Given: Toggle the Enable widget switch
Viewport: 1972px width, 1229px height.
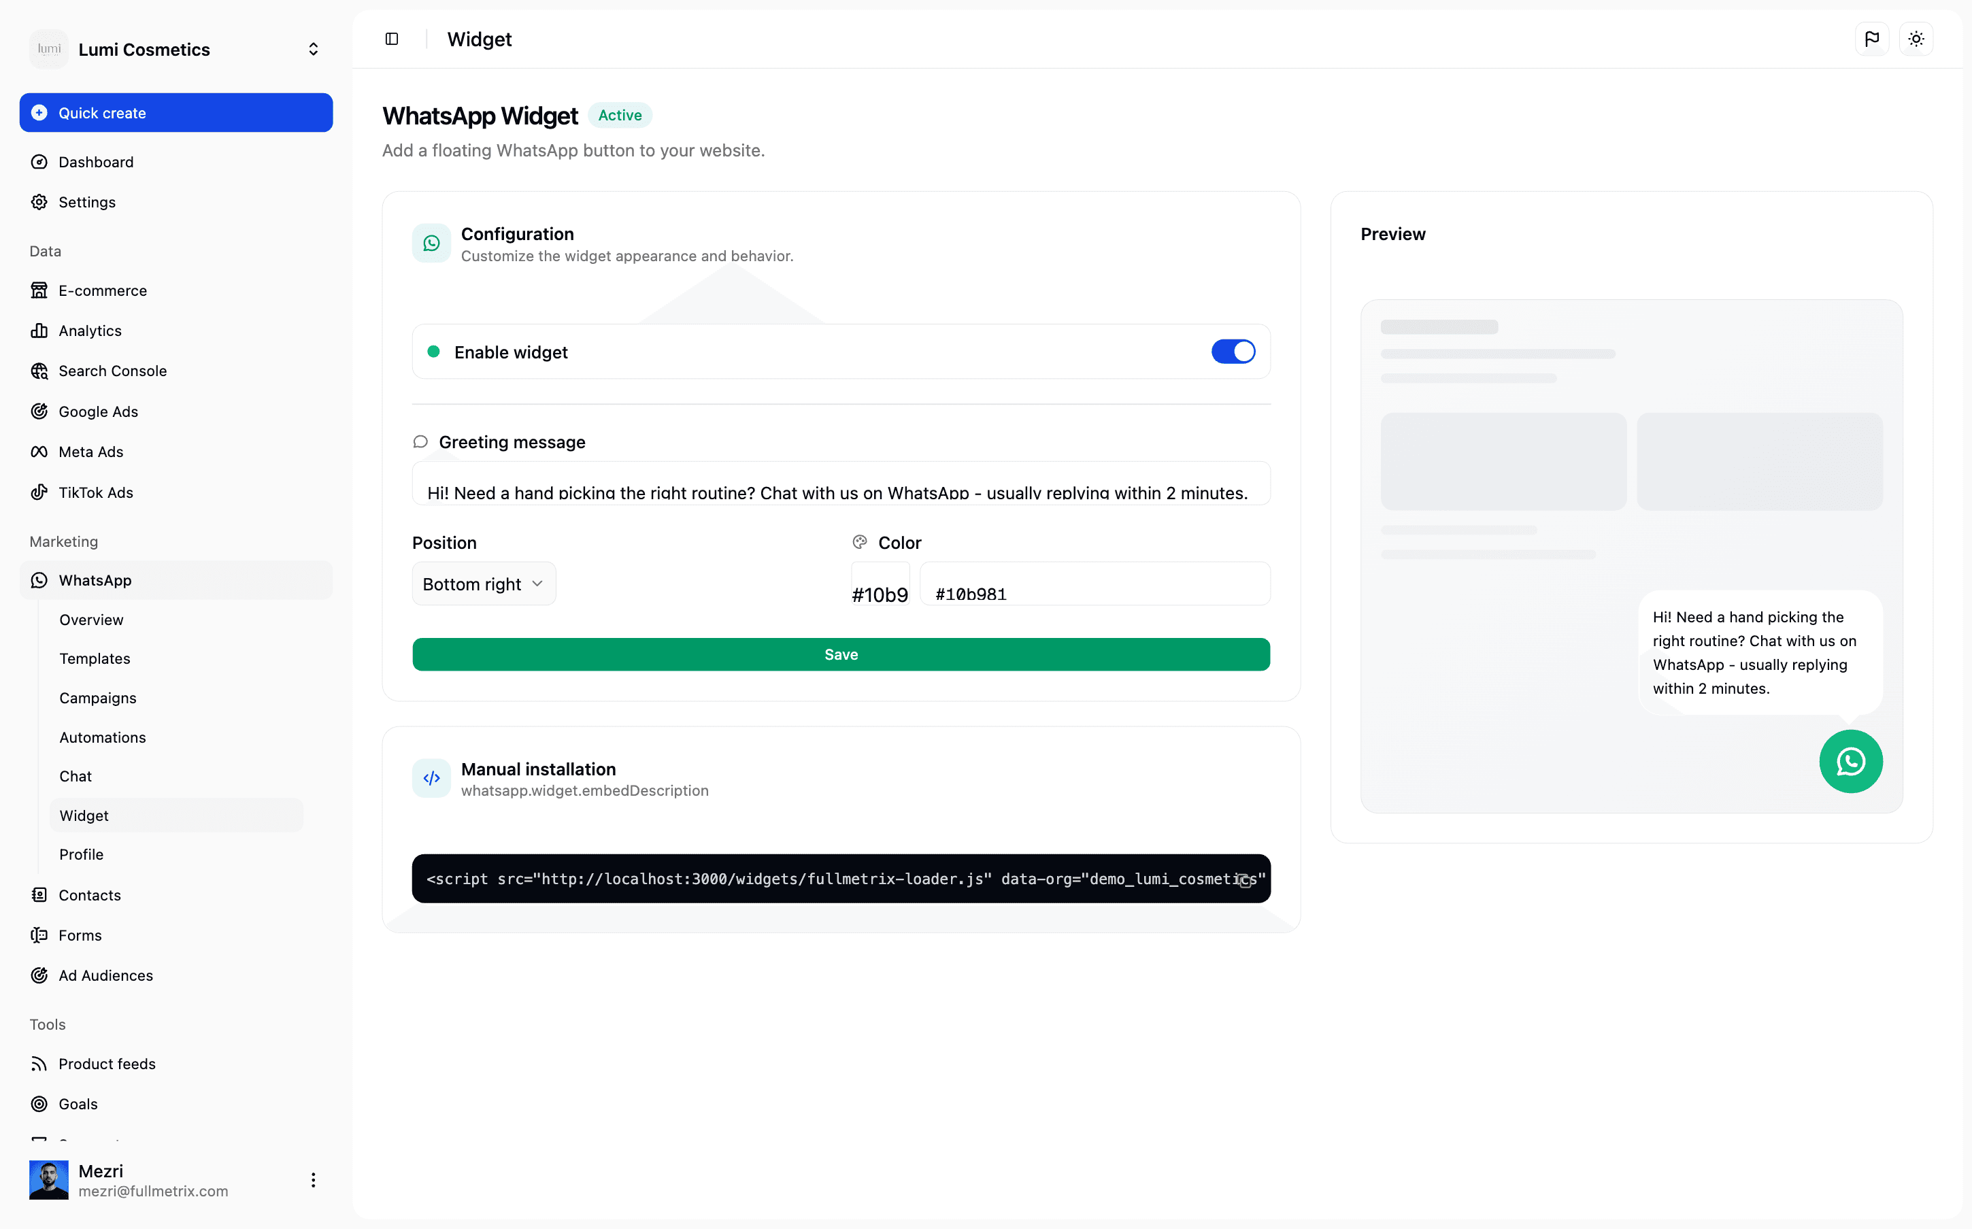Looking at the screenshot, I should pos(1233,352).
